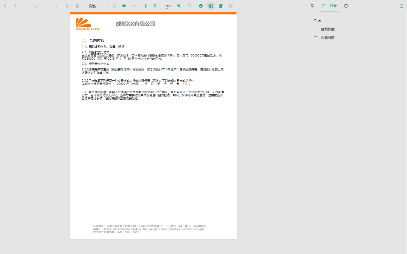Open the export panel
Viewport: 407px width, 254px height.
[x=347, y=6]
